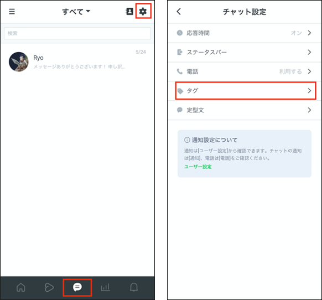Open the chat with Ryo
Viewport: 322px width, 300px height.
coord(77,62)
